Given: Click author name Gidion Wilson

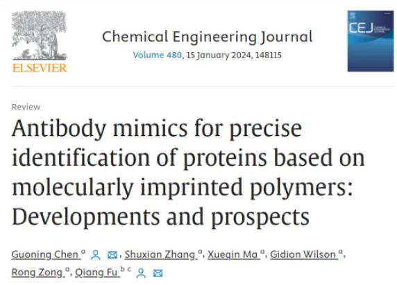Looking at the screenshot, I should click(x=303, y=254).
